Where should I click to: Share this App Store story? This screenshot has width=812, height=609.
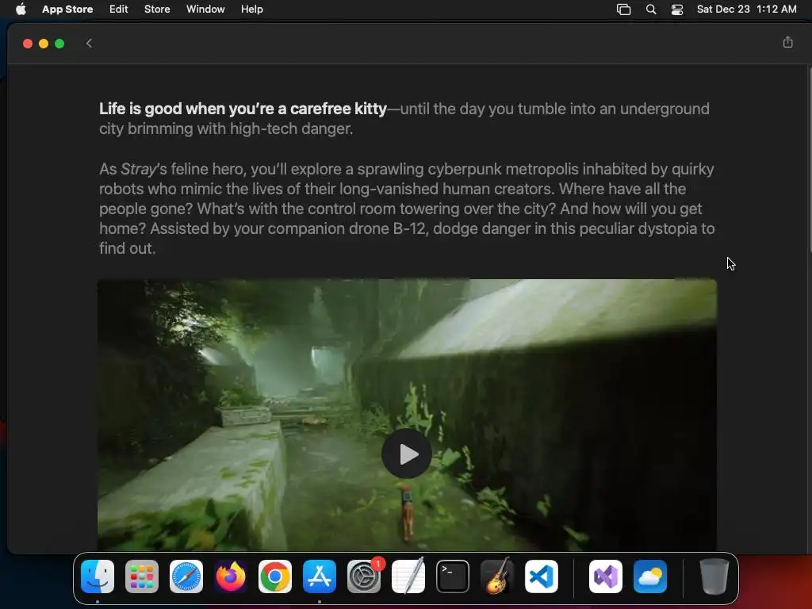[787, 43]
